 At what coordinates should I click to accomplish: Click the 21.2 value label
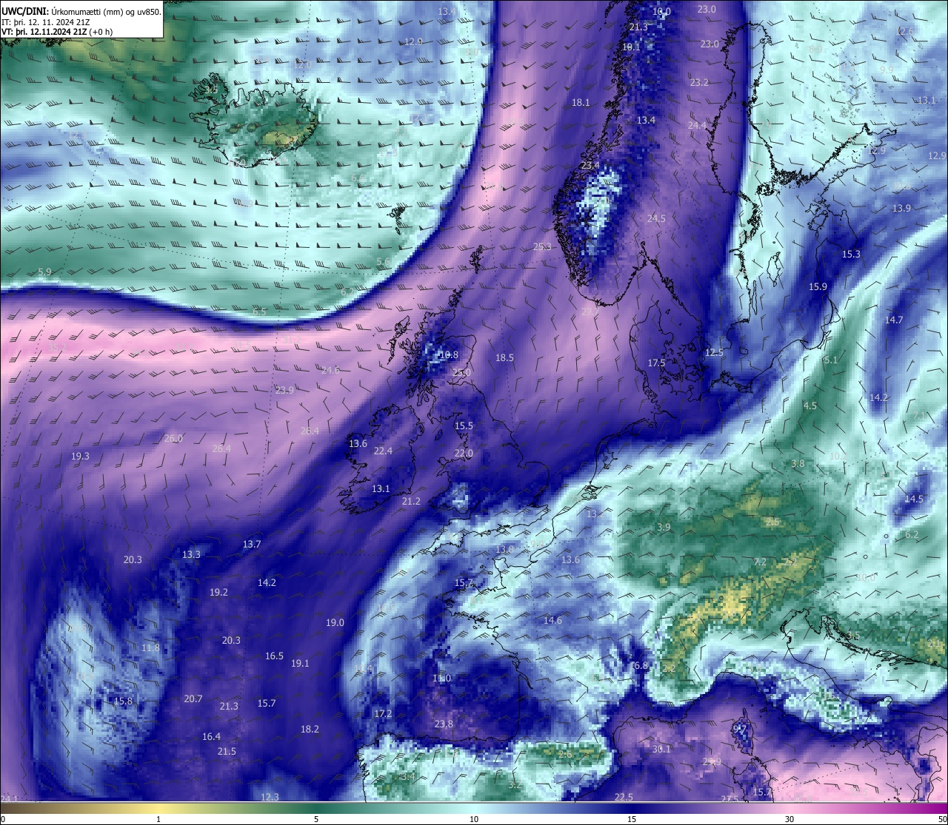(x=411, y=501)
